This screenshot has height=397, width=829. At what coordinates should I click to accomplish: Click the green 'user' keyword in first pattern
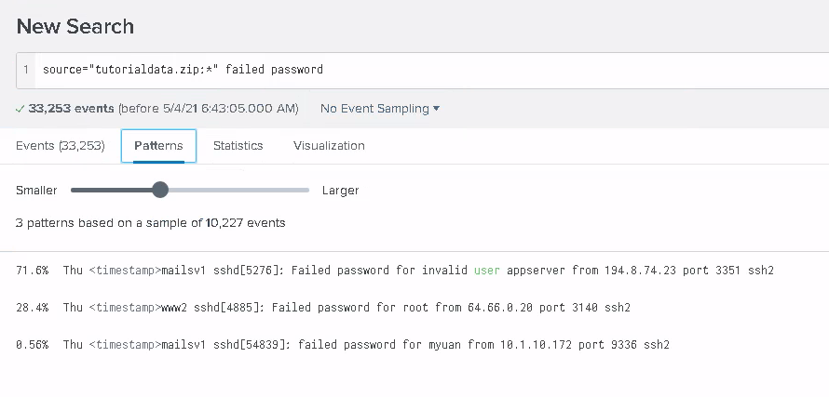[x=487, y=271]
